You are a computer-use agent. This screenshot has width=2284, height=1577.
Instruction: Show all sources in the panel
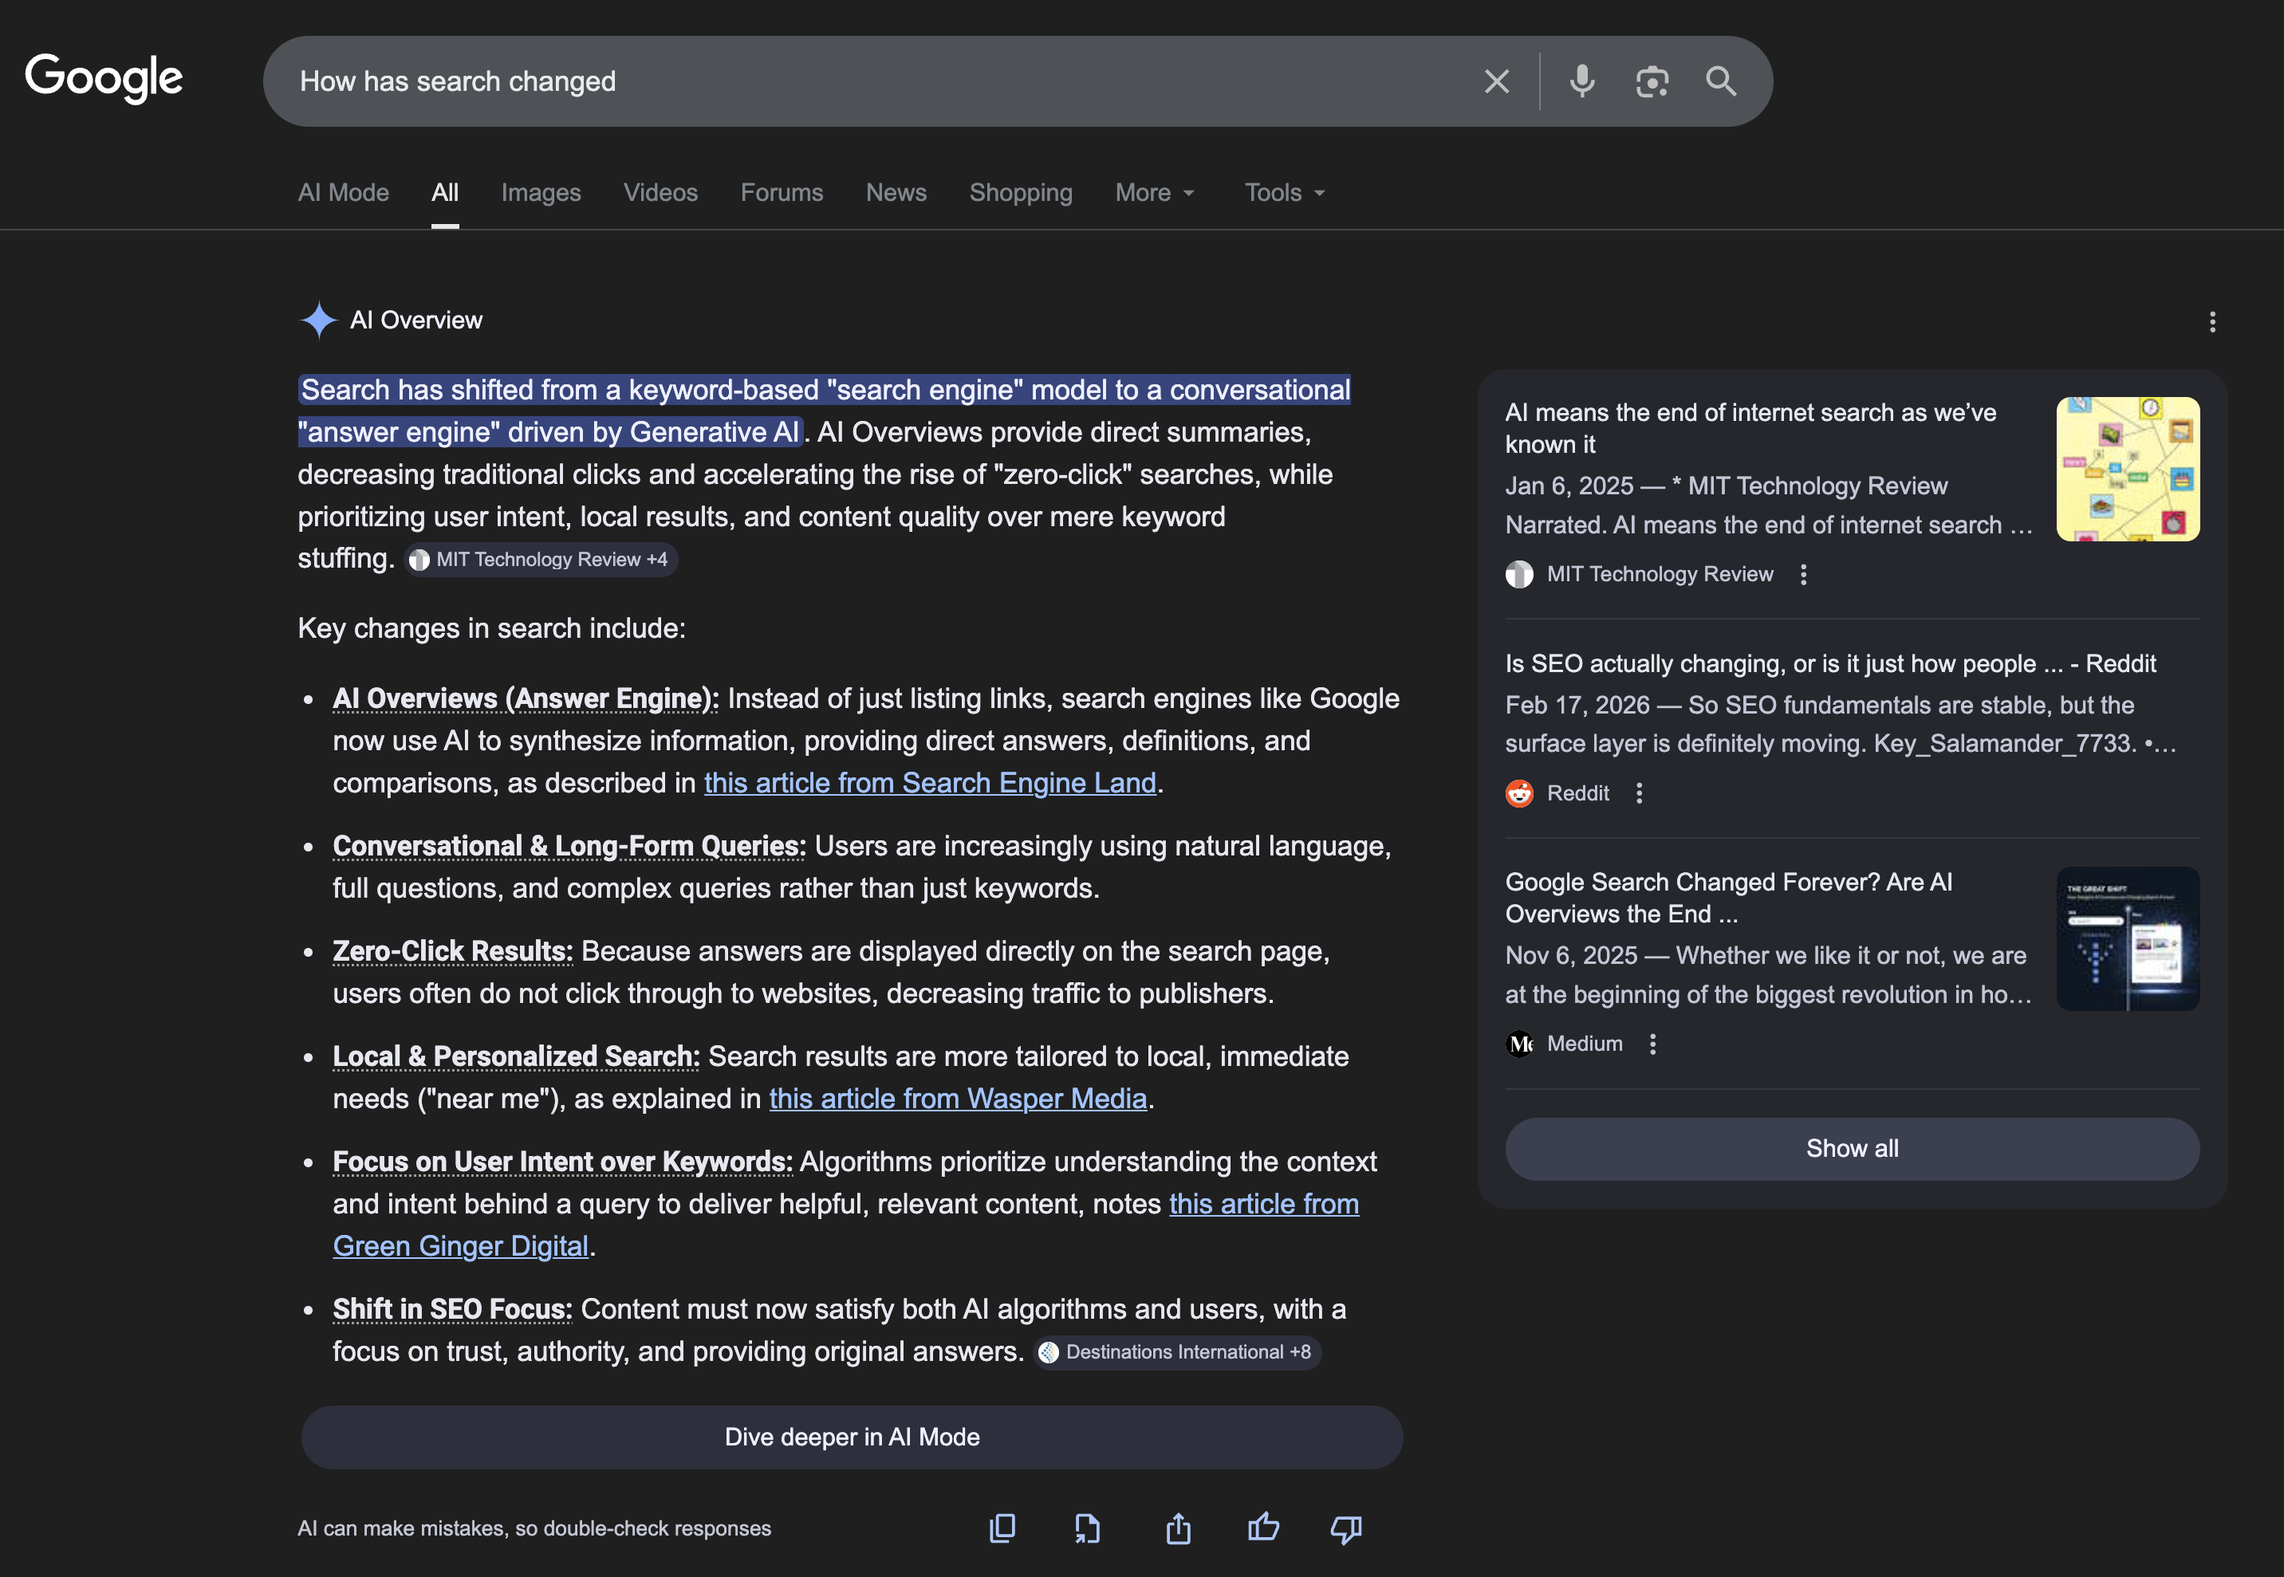click(x=1851, y=1148)
